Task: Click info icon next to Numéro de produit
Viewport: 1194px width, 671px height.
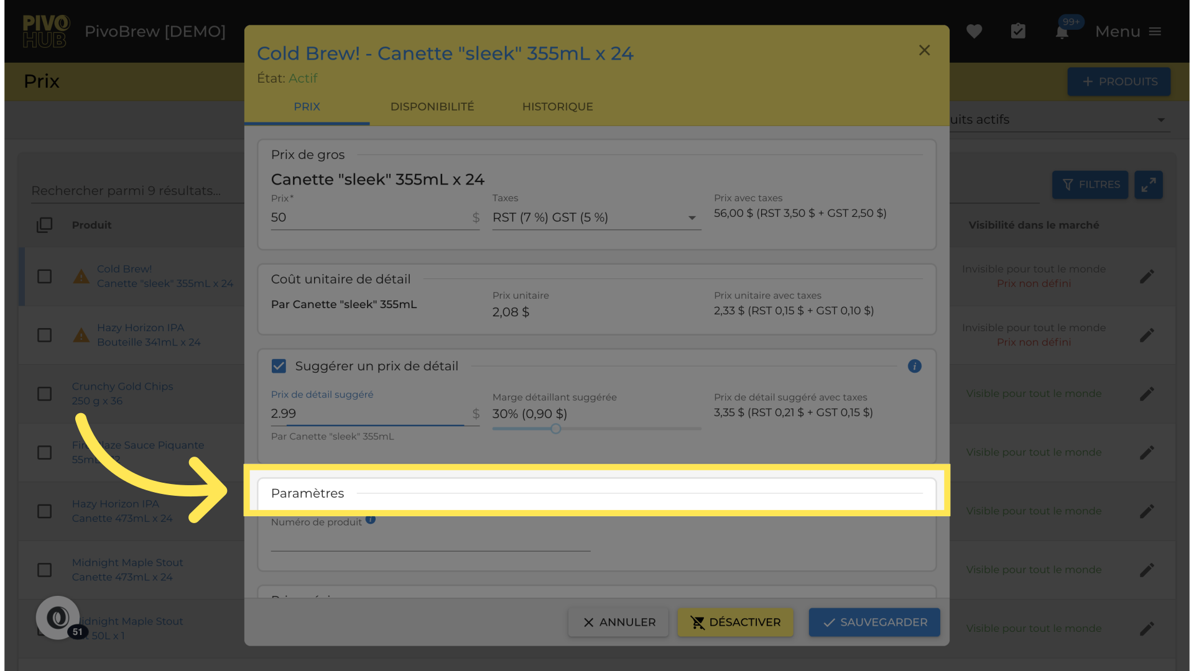Action: coord(371,520)
